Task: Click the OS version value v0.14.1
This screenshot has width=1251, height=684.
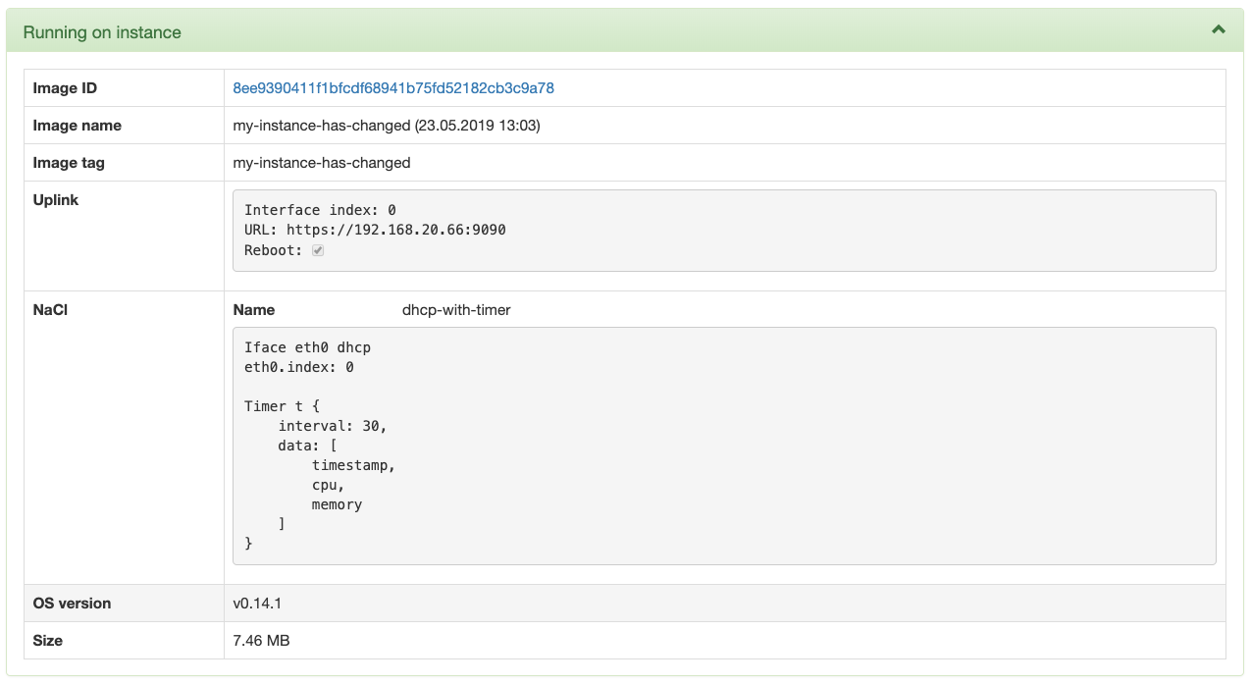Action: click(x=257, y=604)
